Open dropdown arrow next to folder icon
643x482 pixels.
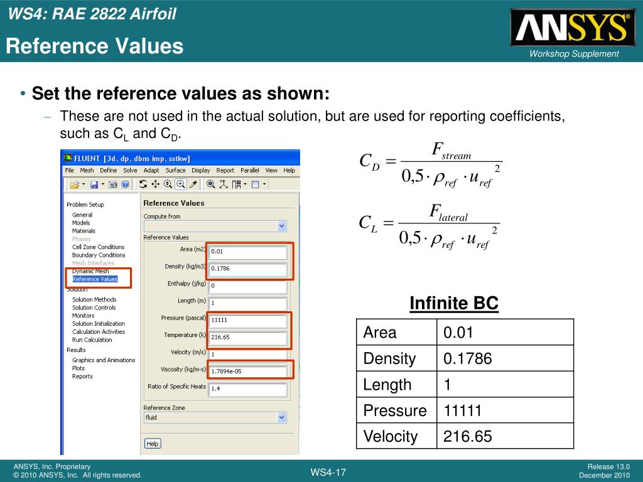click(84, 184)
